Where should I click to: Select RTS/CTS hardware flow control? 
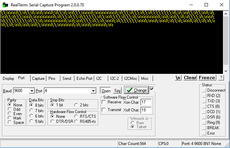click(x=77, y=116)
